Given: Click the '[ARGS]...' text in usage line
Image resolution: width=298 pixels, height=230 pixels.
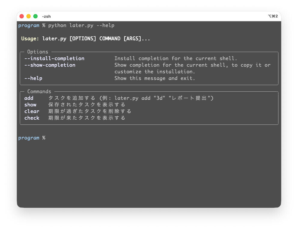Looking at the screenshot, I should [137, 38].
